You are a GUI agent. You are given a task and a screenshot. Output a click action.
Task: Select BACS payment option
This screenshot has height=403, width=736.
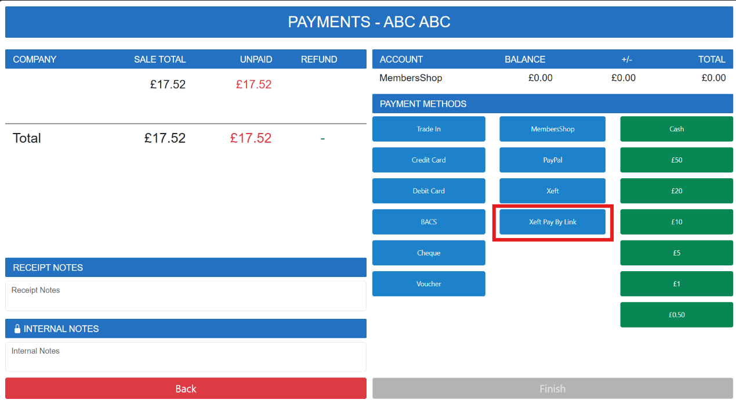[x=429, y=222]
